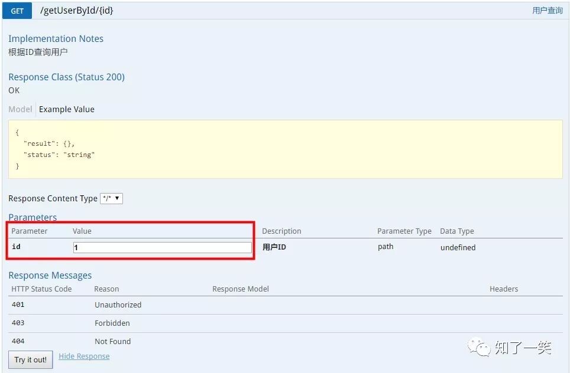Click the Parameter Type column header
The width and height of the screenshot is (570, 373).
click(x=404, y=231)
